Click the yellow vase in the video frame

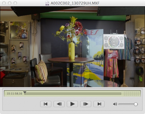pyautogui.click(x=72, y=51)
